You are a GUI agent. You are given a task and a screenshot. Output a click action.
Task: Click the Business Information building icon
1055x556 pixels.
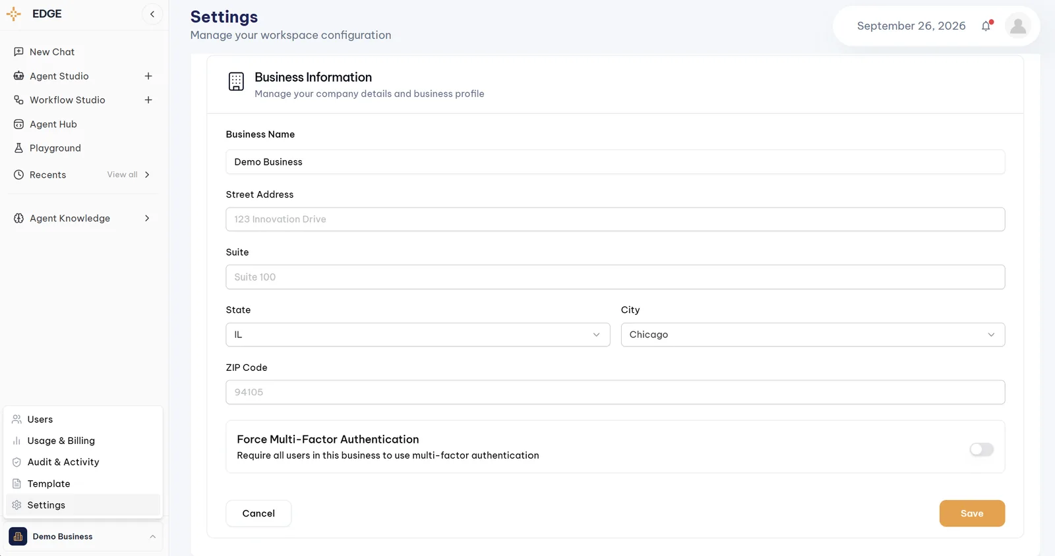(236, 82)
